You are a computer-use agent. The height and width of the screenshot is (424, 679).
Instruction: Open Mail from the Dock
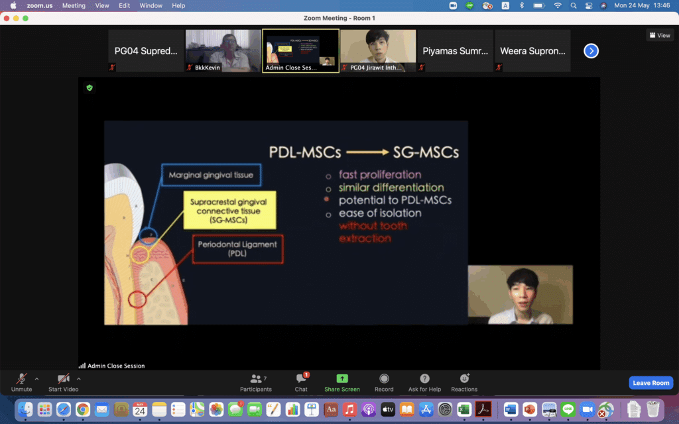tap(101, 409)
